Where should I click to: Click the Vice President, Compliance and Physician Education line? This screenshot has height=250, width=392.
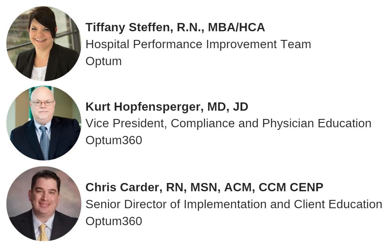tap(228, 123)
